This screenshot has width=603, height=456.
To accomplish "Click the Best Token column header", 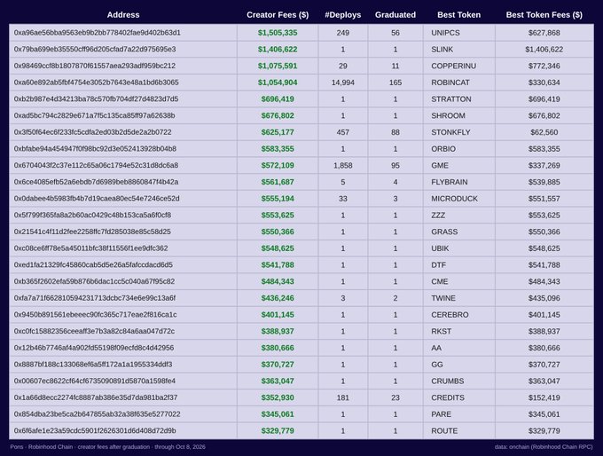I will [x=458, y=14].
